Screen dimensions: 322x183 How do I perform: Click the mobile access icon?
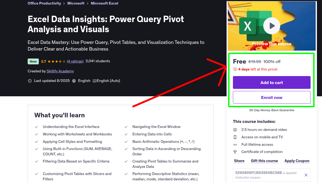tap(235, 137)
